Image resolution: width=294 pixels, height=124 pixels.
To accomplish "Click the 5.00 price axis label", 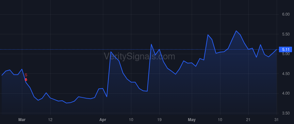I will (286, 54).
